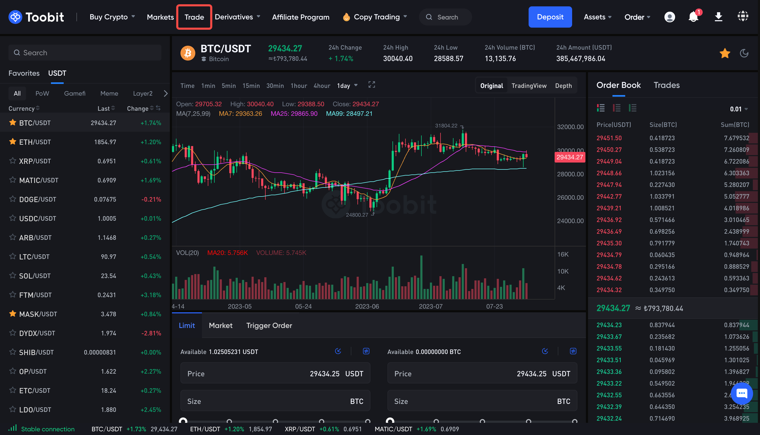Open the Trade menu item
Screen dimensions: 760x435
pyautogui.click(x=194, y=17)
